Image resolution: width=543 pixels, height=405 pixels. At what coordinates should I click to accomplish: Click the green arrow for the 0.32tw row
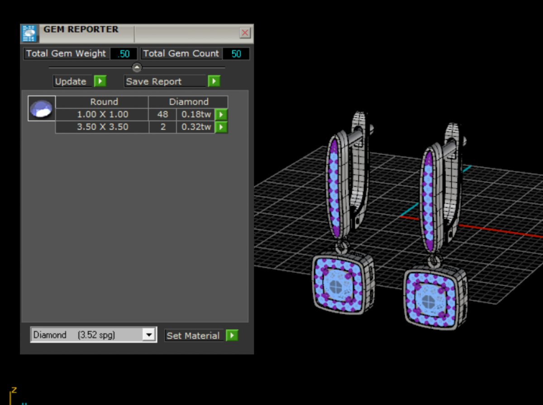(221, 127)
